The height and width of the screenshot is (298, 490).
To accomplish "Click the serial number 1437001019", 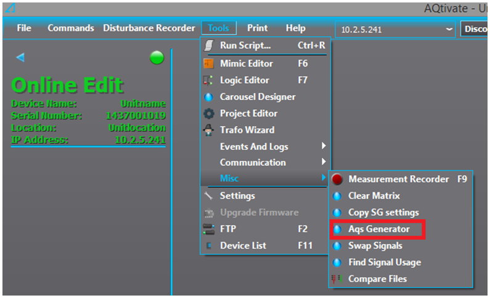I will pyautogui.click(x=136, y=116).
